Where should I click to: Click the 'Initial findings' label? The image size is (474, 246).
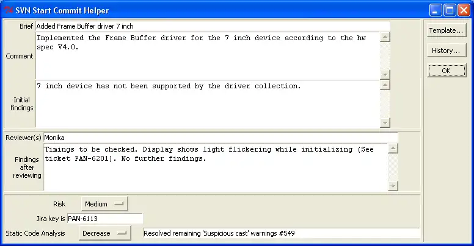[22, 104]
